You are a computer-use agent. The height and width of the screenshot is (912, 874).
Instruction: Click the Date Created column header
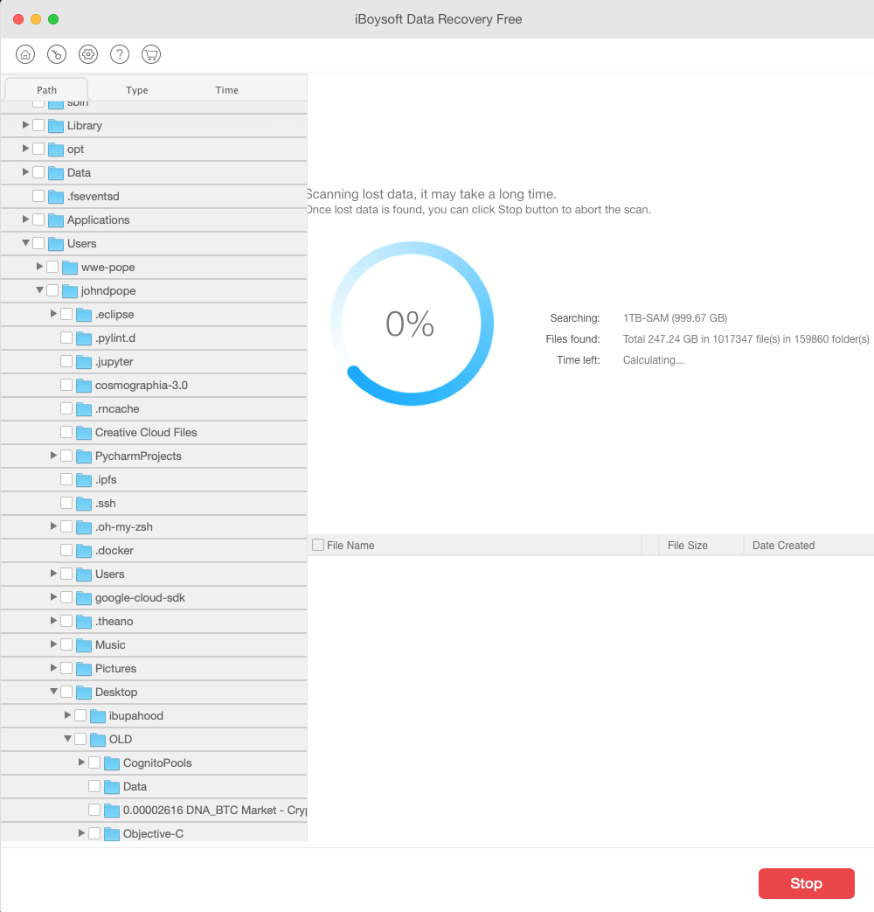point(783,544)
